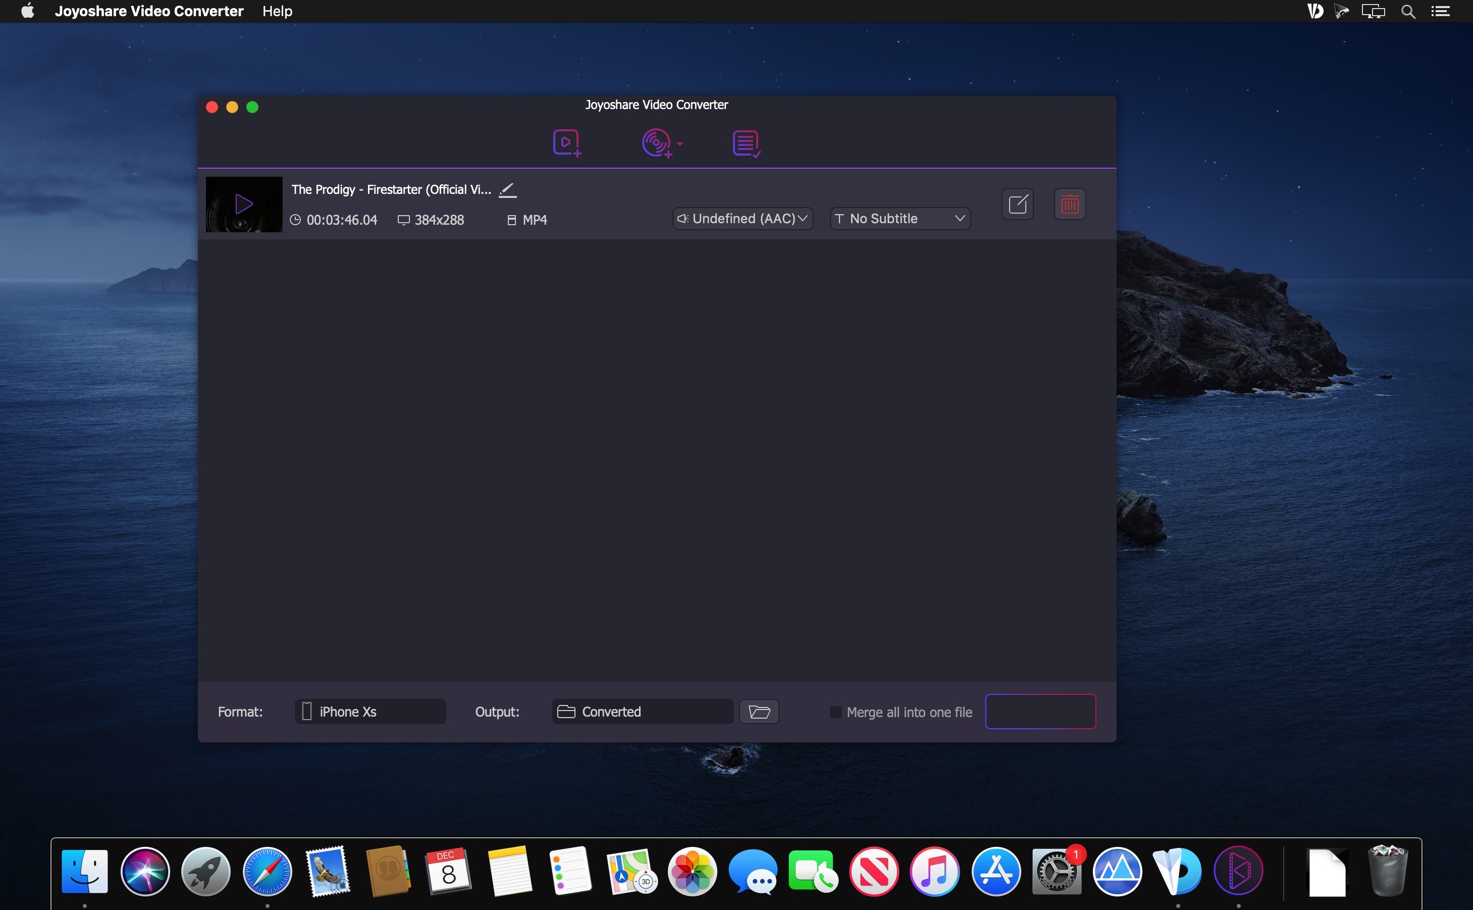This screenshot has height=910, width=1473.
Task: Click the Convert button at bottom right
Action: [1040, 712]
